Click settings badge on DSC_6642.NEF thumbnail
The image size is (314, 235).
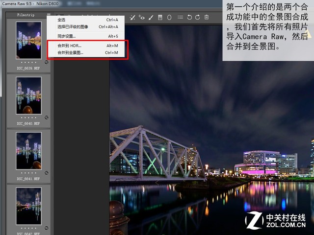tap(47, 228)
